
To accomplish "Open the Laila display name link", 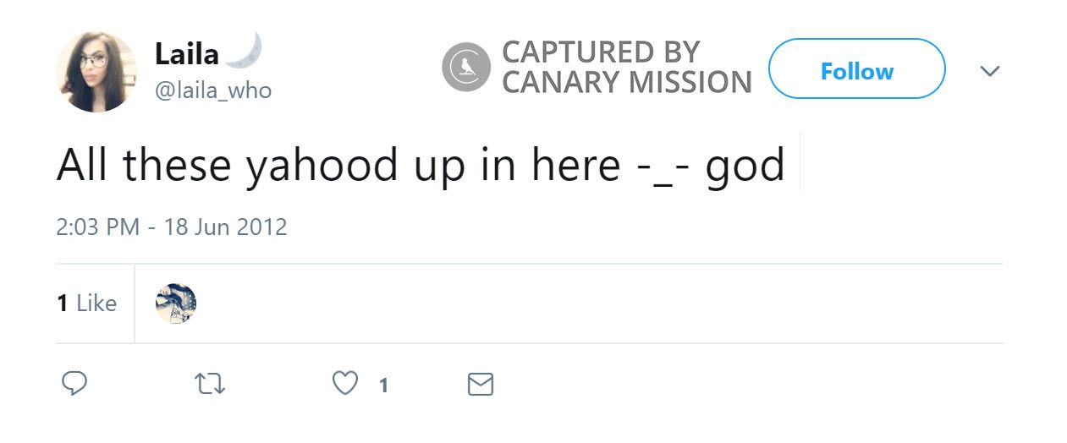I will (186, 55).
